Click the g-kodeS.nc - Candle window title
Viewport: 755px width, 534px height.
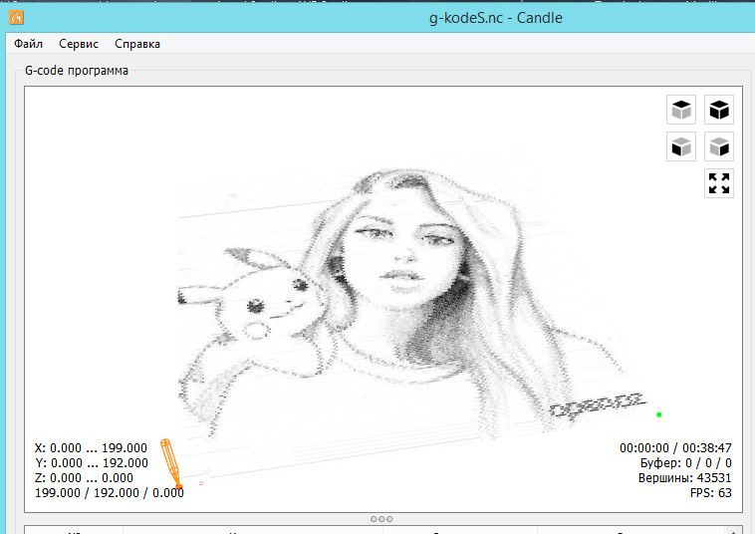tap(495, 18)
